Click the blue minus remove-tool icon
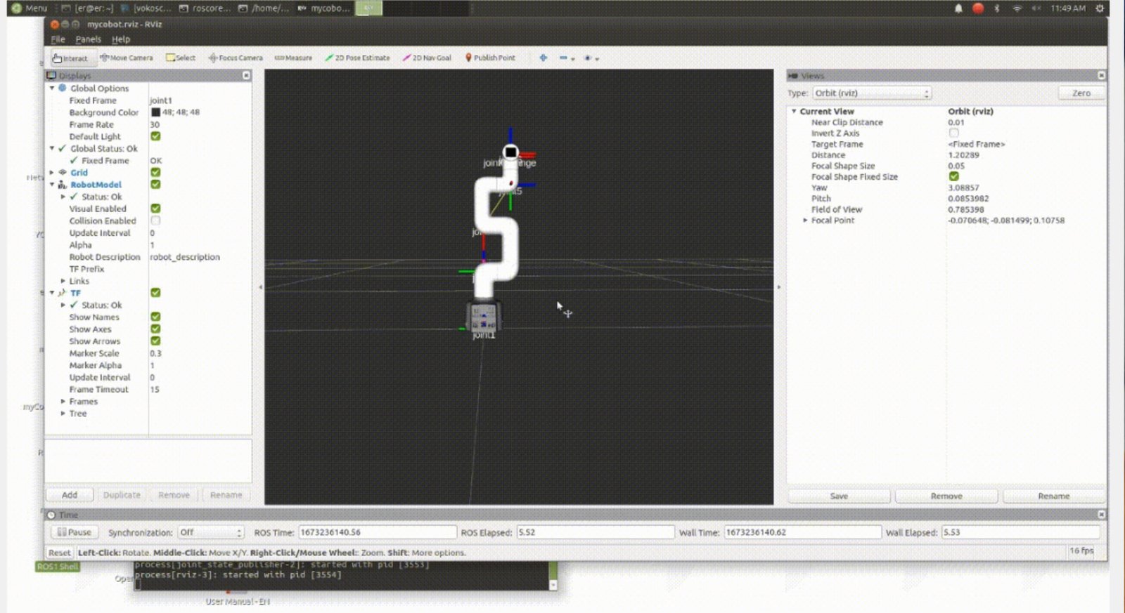Image resolution: width=1125 pixels, height=613 pixels. (563, 58)
